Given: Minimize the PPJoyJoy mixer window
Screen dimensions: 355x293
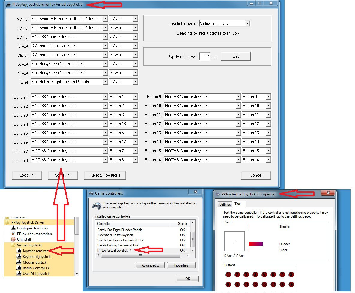Looking at the screenshot, I should [x=251, y=3].
